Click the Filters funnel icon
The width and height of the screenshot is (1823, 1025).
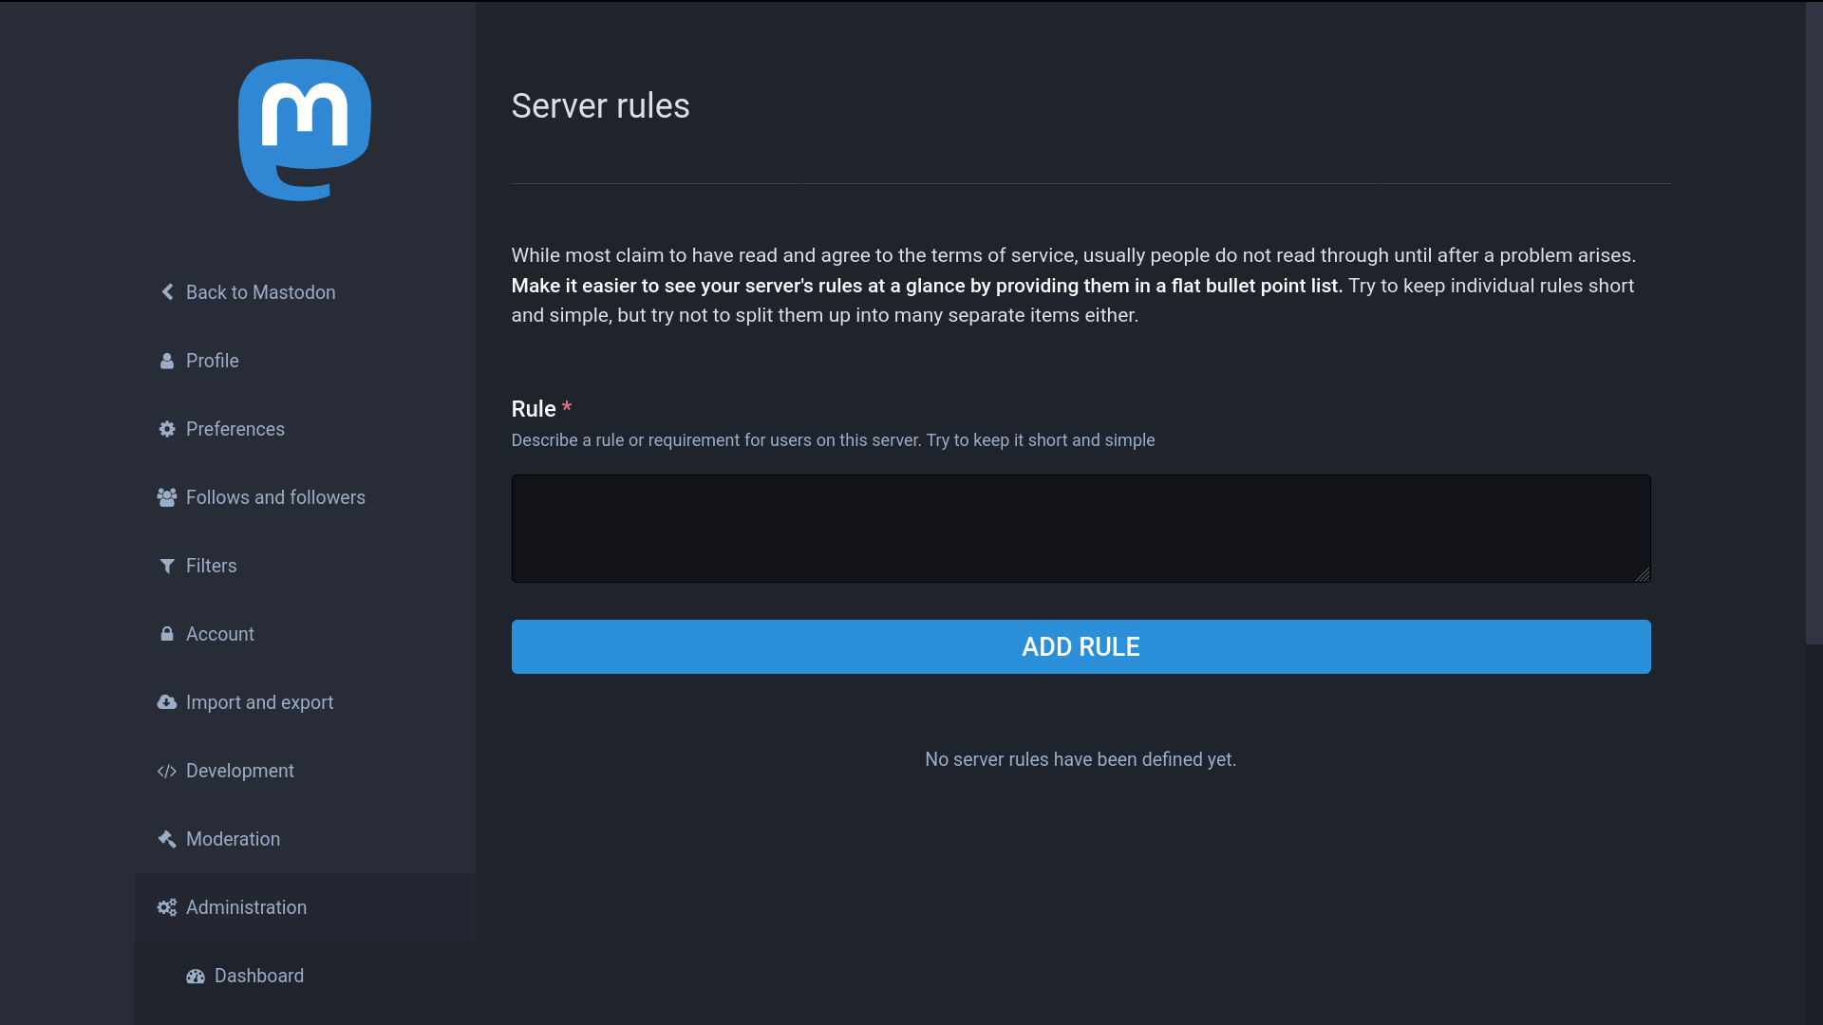[167, 566]
